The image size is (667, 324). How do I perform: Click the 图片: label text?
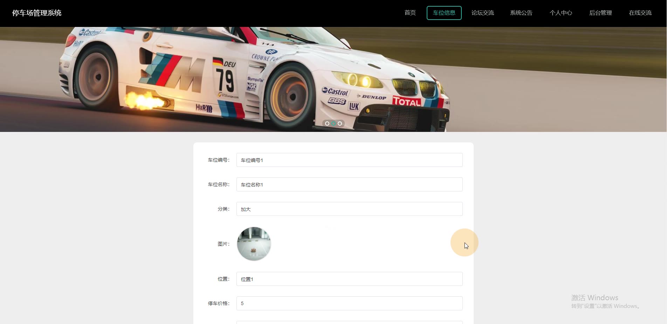(224, 244)
